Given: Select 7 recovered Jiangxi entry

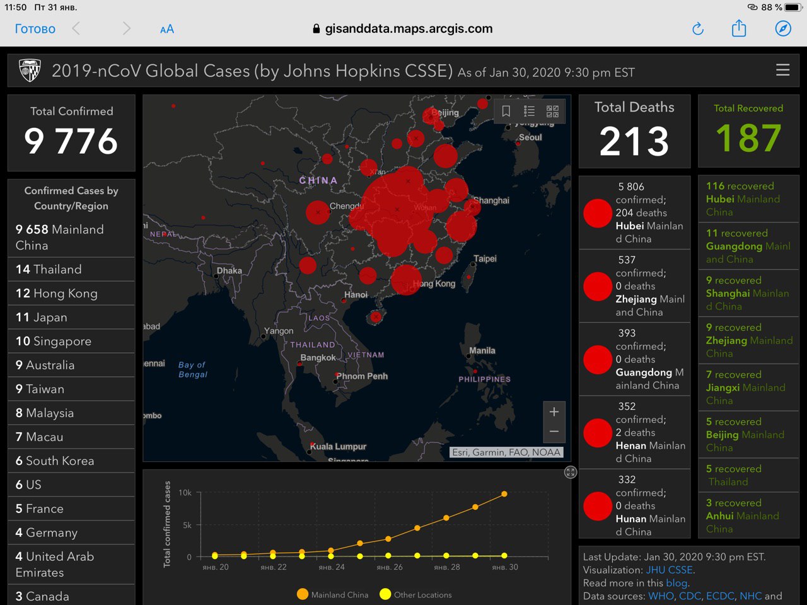Looking at the screenshot, I should point(748,388).
